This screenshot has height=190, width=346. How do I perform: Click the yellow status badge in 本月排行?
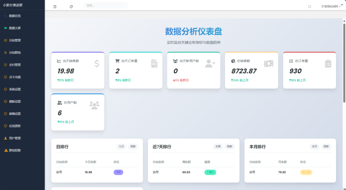pyautogui.click(x=306, y=172)
